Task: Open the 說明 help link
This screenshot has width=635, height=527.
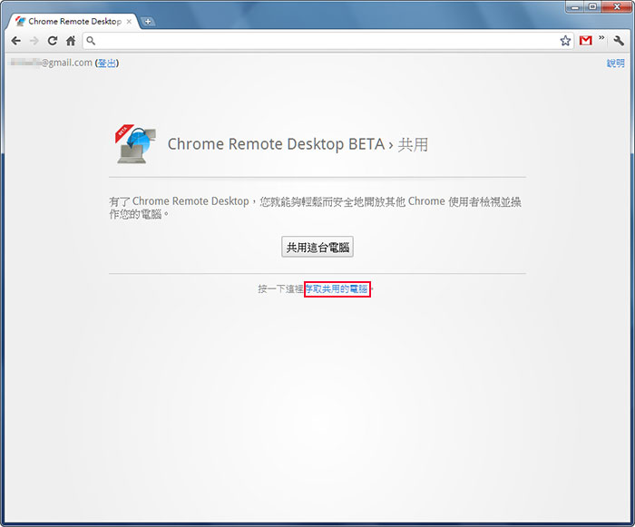Action: point(616,63)
